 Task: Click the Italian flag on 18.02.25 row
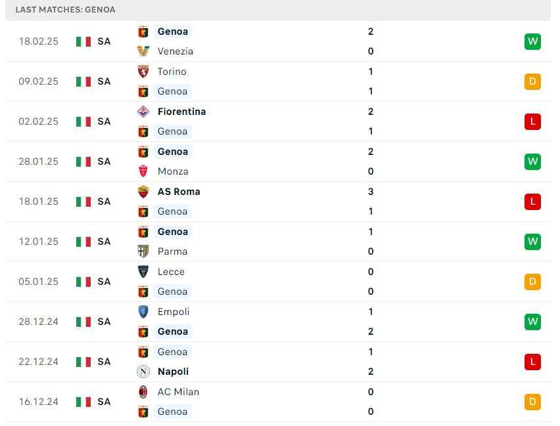pyautogui.click(x=83, y=41)
